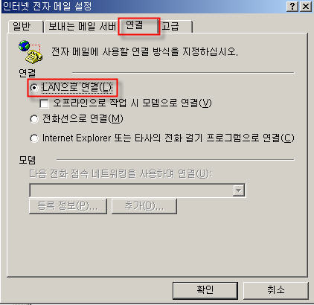314x305 pixels.
Task: Open the 보내는 메일 서버 tab
Action: [x=82, y=26]
